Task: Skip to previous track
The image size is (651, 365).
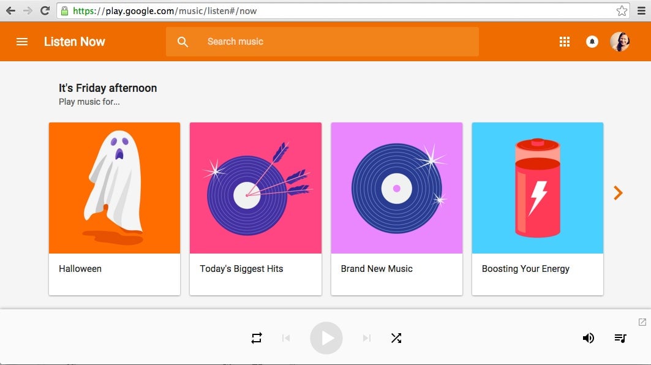Action: coord(285,338)
